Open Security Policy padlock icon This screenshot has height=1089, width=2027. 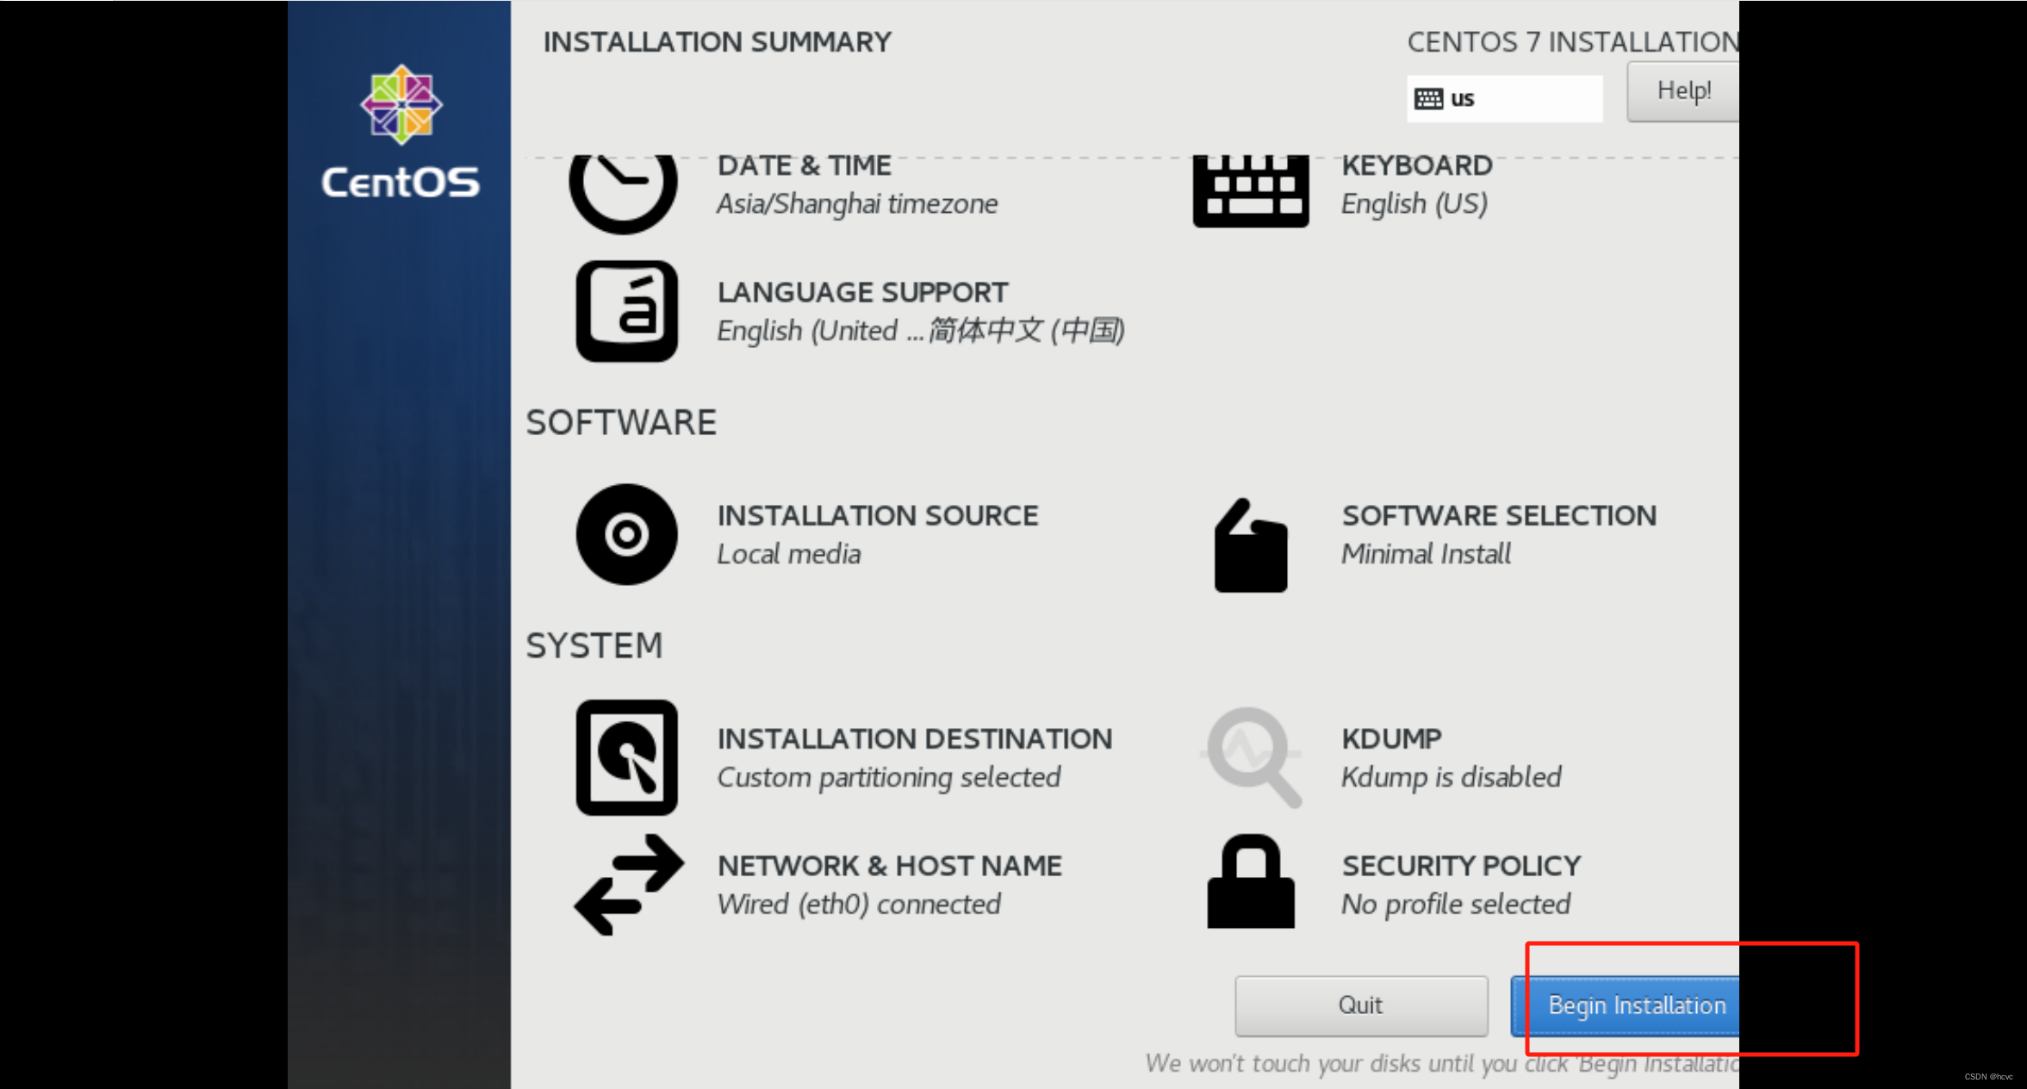tap(1250, 881)
